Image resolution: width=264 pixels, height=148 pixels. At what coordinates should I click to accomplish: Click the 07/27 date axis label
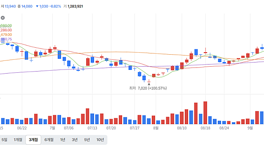pyautogui.click(x=135, y=128)
